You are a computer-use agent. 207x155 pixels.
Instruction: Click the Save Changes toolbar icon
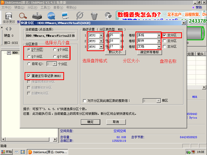click(9, 16)
